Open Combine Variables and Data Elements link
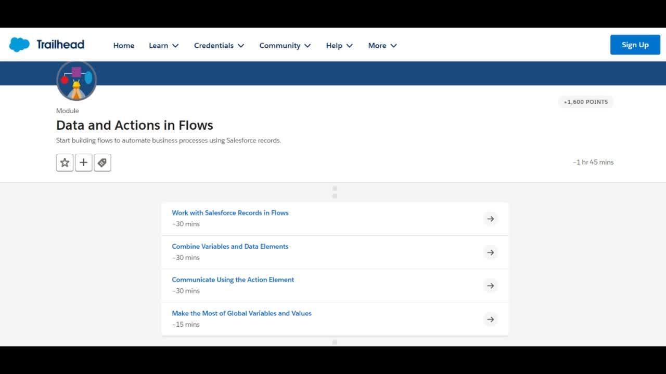This screenshot has height=374, width=666. 230,247
